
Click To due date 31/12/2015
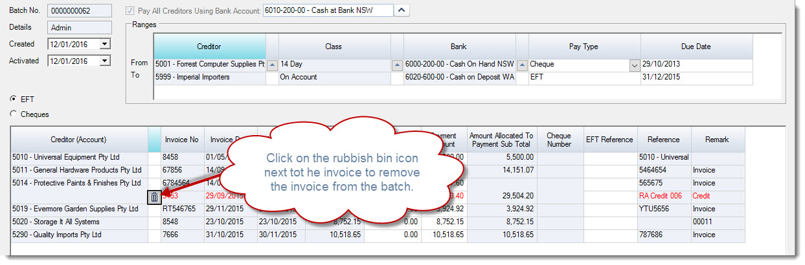pos(697,78)
